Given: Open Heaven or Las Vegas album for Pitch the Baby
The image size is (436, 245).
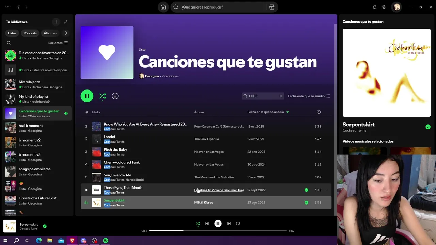Looking at the screenshot, I should 209,152.
